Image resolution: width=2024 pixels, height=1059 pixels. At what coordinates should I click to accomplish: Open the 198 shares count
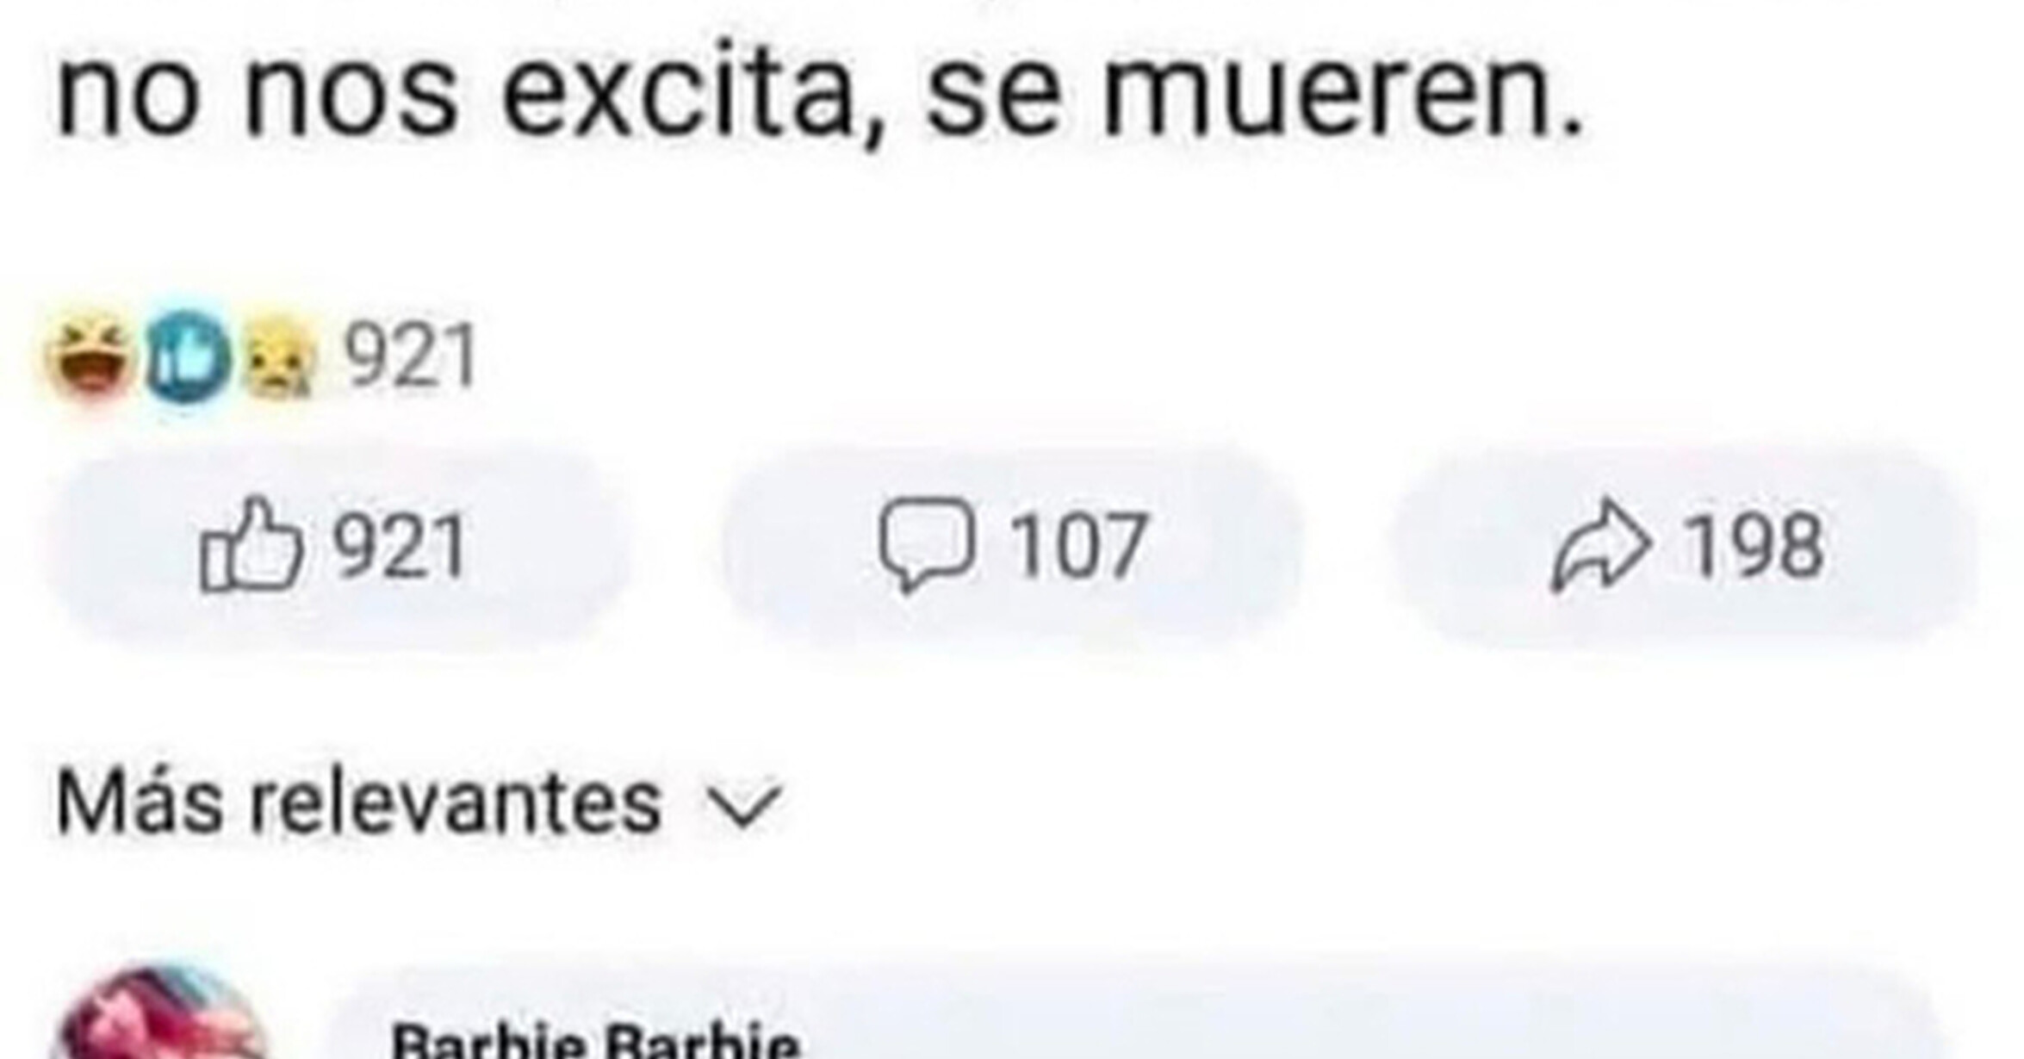pyautogui.click(x=1754, y=545)
